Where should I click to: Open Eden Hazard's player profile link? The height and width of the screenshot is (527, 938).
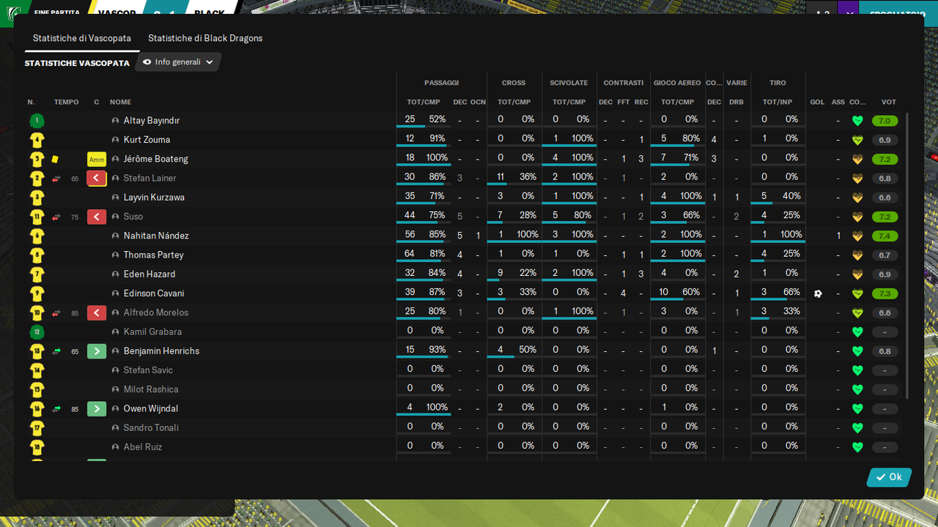point(149,274)
